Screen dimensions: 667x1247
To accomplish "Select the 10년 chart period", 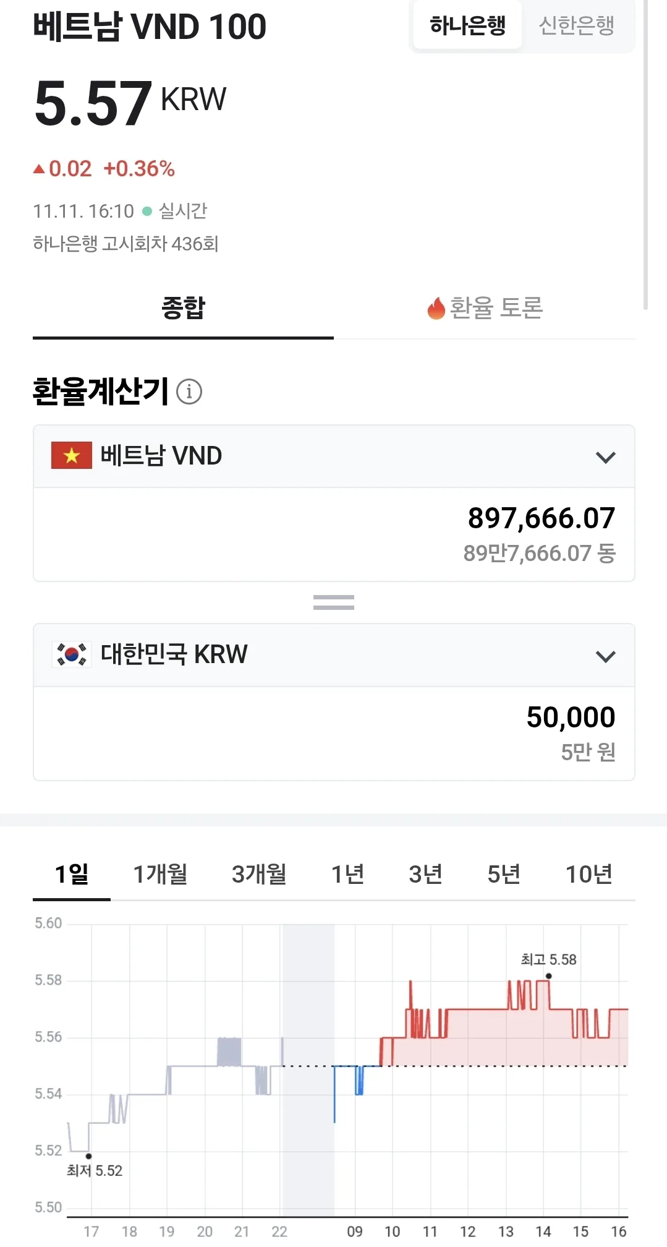I will click(588, 874).
